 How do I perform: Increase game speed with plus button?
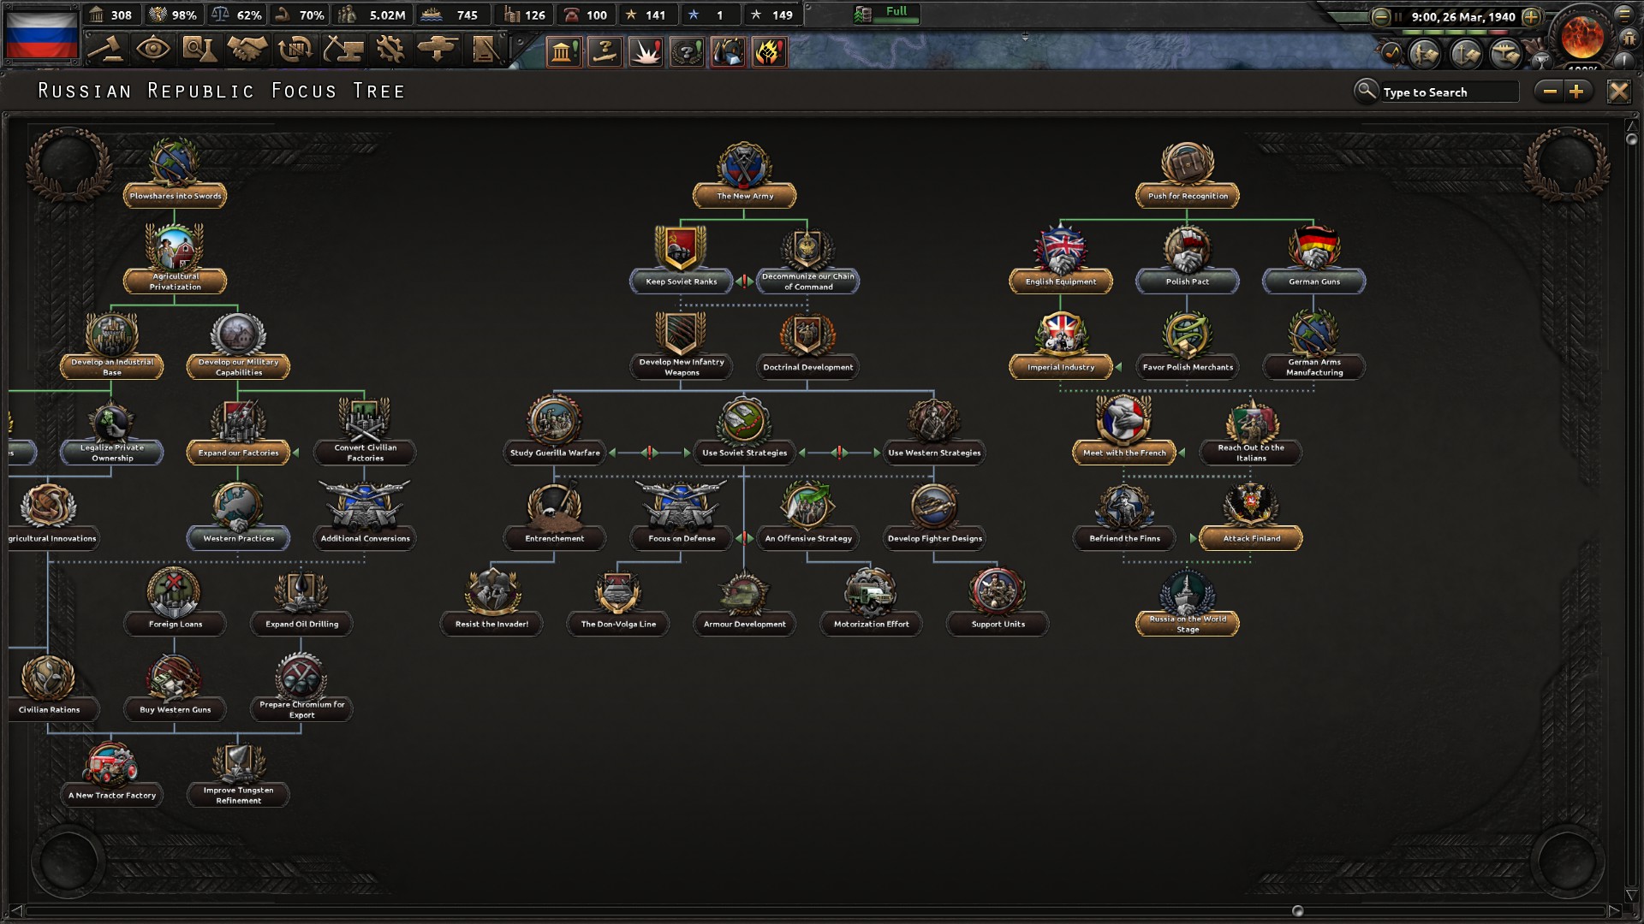pos(1532,16)
